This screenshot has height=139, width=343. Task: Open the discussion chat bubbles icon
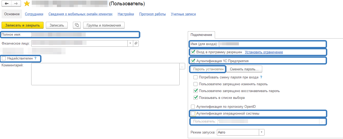77,25
